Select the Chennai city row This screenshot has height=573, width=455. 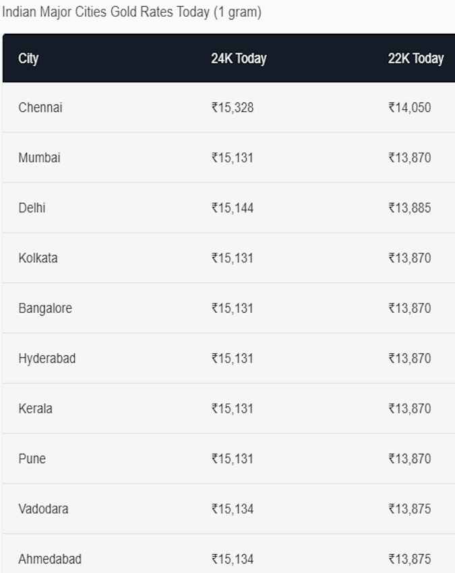(229, 107)
